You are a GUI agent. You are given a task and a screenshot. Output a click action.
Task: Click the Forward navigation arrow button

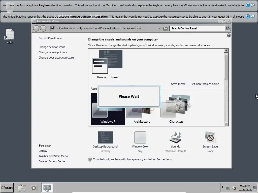[43, 28]
